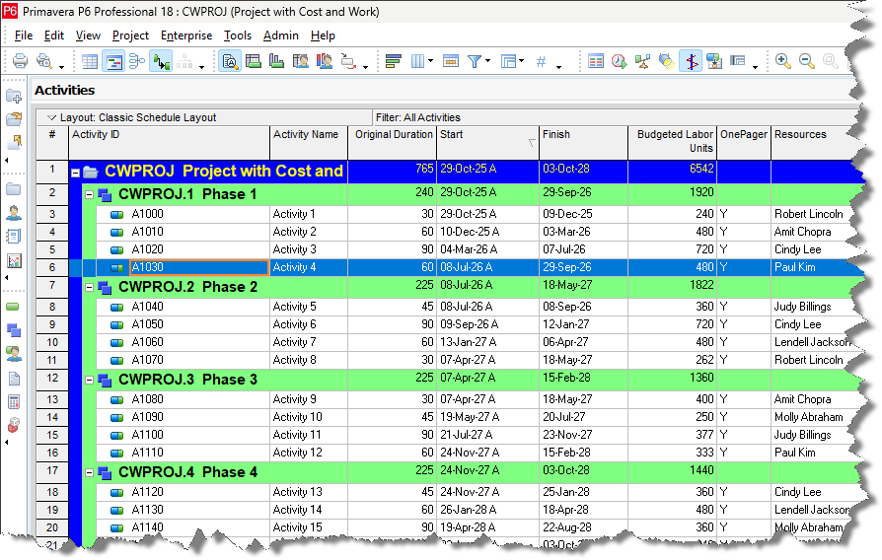Click the Store Period Performance icon
The width and height of the screenshot is (882, 560).
tap(714, 61)
